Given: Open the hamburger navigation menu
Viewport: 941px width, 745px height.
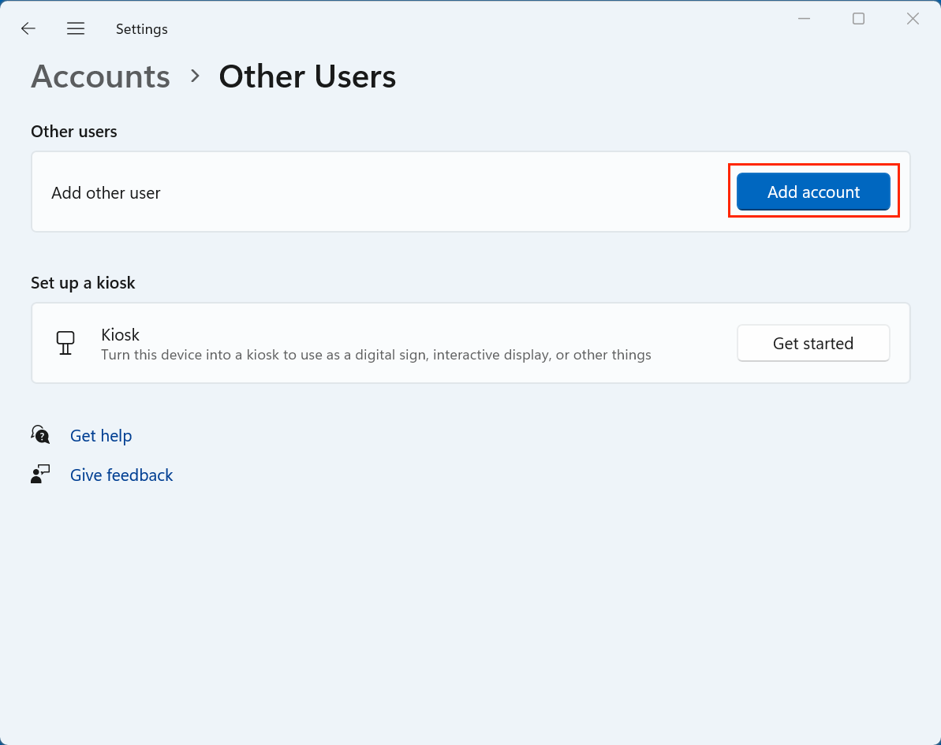Looking at the screenshot, I should pyautogui.click(x=76, y=29).
